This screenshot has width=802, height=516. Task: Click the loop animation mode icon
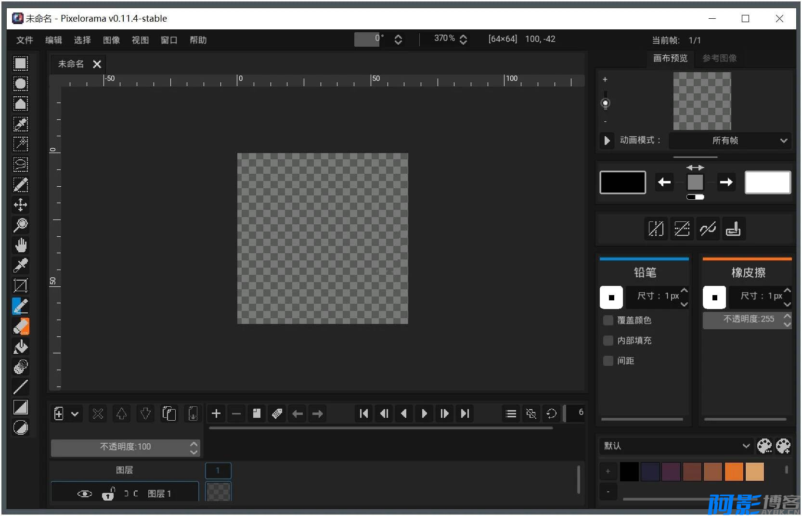pyautogui.click(x=551, y=413)
